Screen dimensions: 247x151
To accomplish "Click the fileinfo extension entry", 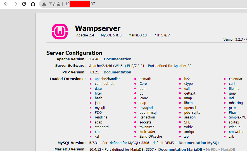I will click(234, 89).
